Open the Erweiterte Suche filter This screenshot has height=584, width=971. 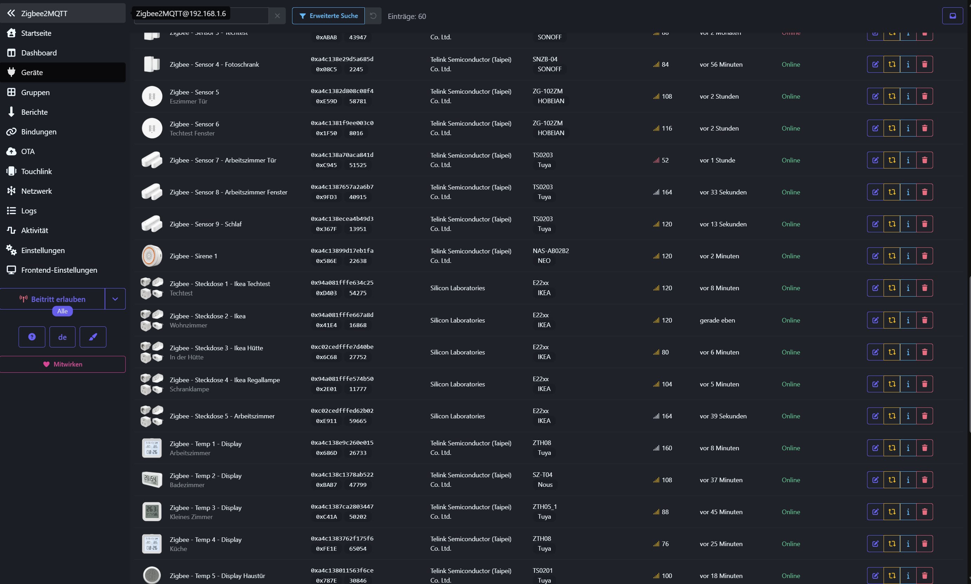pyautogui.click(x=328, y=16)
